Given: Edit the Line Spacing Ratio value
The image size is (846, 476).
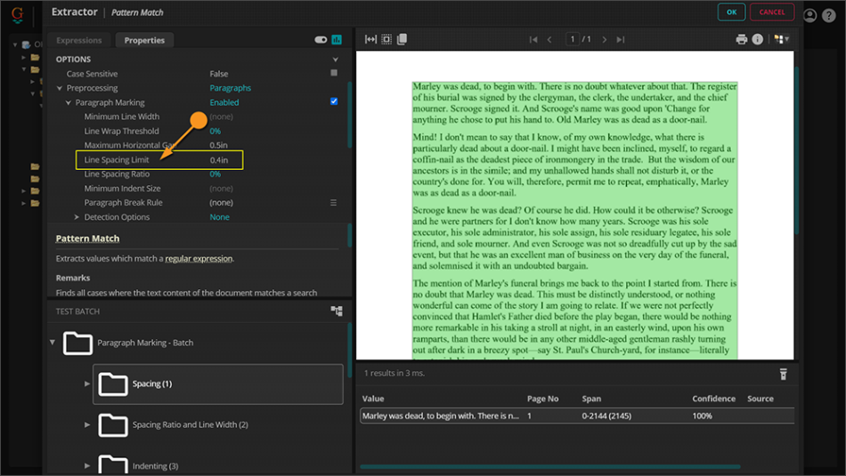Looking at the screenshot, I should [x=215, y=174].
